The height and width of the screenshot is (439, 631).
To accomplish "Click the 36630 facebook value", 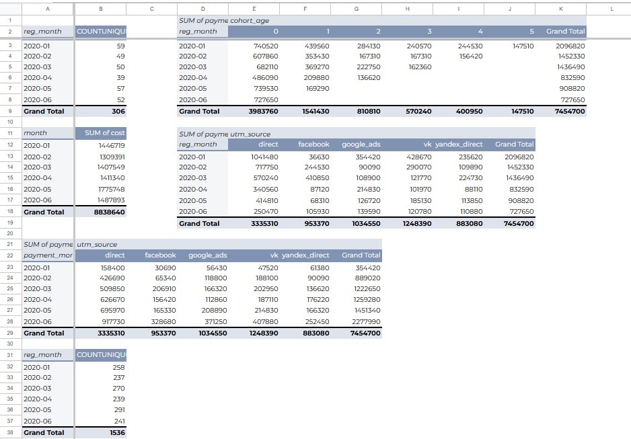I will 305,157.
